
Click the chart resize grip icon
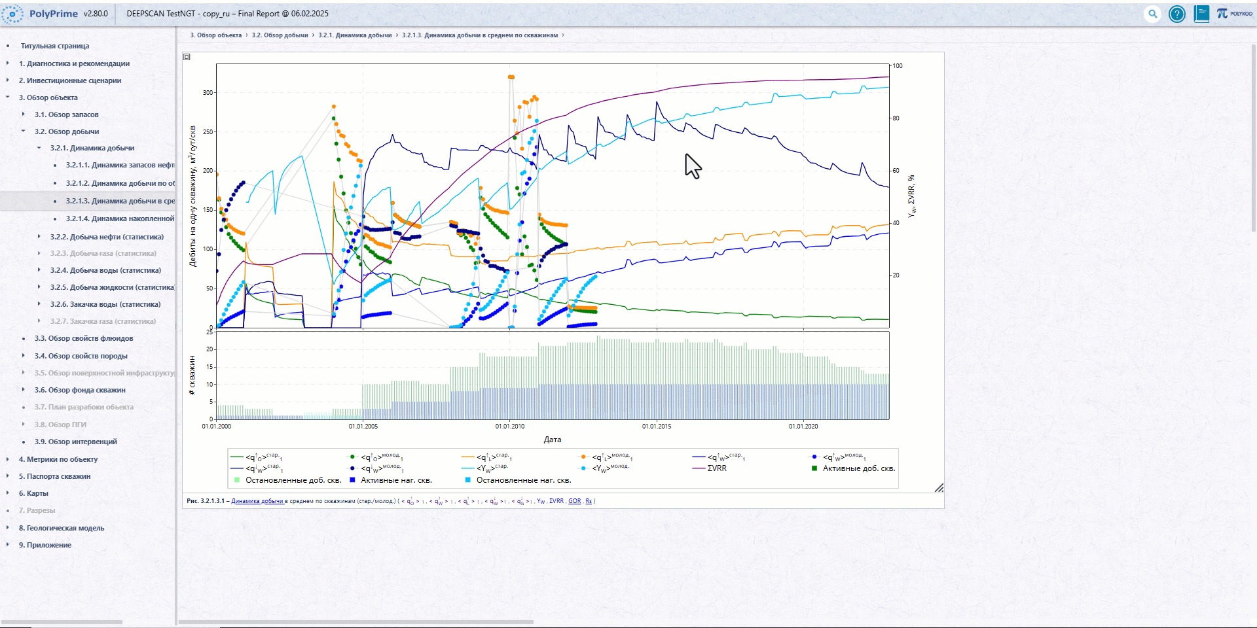click(x=939, y=487)
